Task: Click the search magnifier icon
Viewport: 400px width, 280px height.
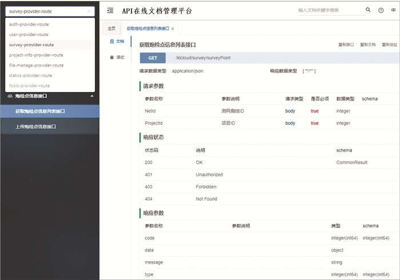Action: click(x=368, y=10)
